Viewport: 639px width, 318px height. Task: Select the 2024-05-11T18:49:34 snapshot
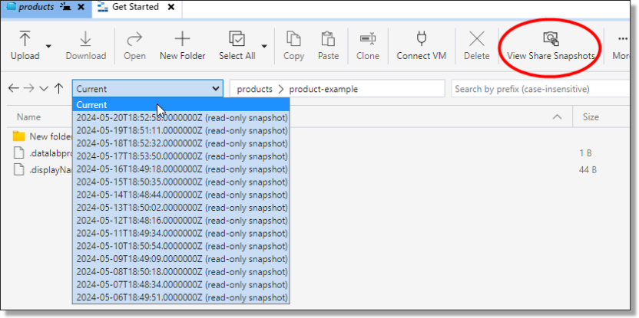(x=181, y=233)
